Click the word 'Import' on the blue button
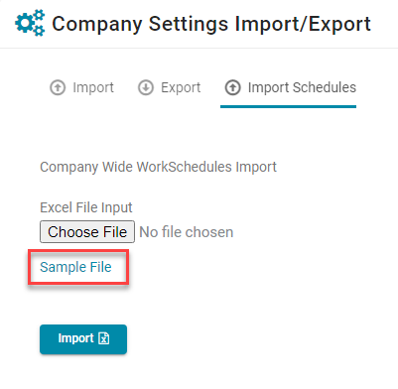This screenshot has width=398, height=389. [75, 338]
